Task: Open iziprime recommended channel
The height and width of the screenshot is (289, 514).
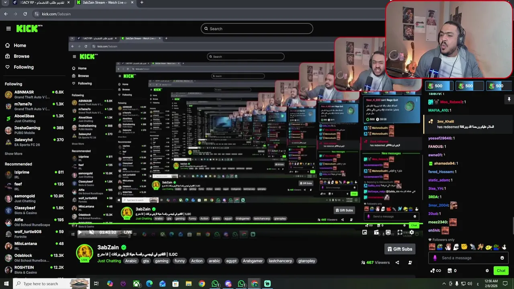Action: 34,174
